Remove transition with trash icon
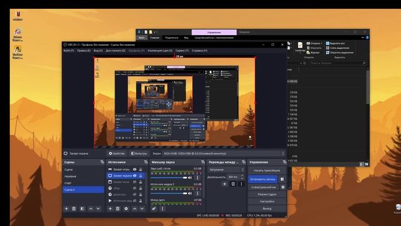This screenshot has height=226, width=401. pos(233,184)
